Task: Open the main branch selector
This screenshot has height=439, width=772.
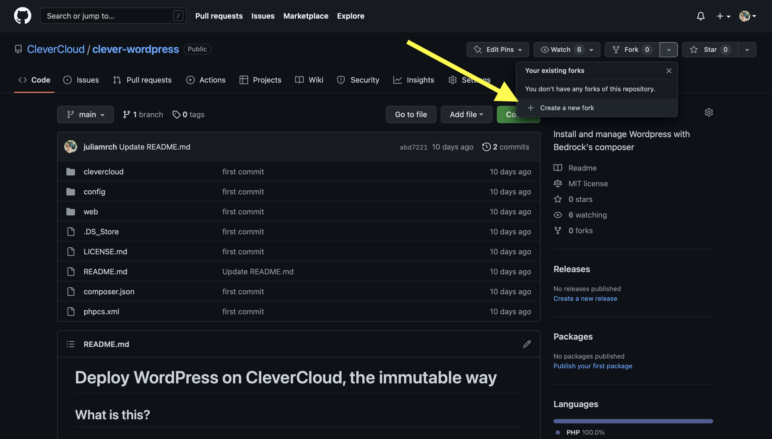Action: click(x=85, y=114)
